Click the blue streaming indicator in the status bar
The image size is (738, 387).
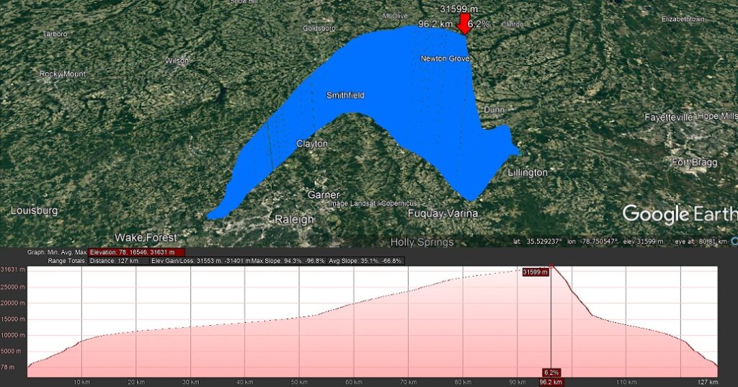[x=734, y=241]
